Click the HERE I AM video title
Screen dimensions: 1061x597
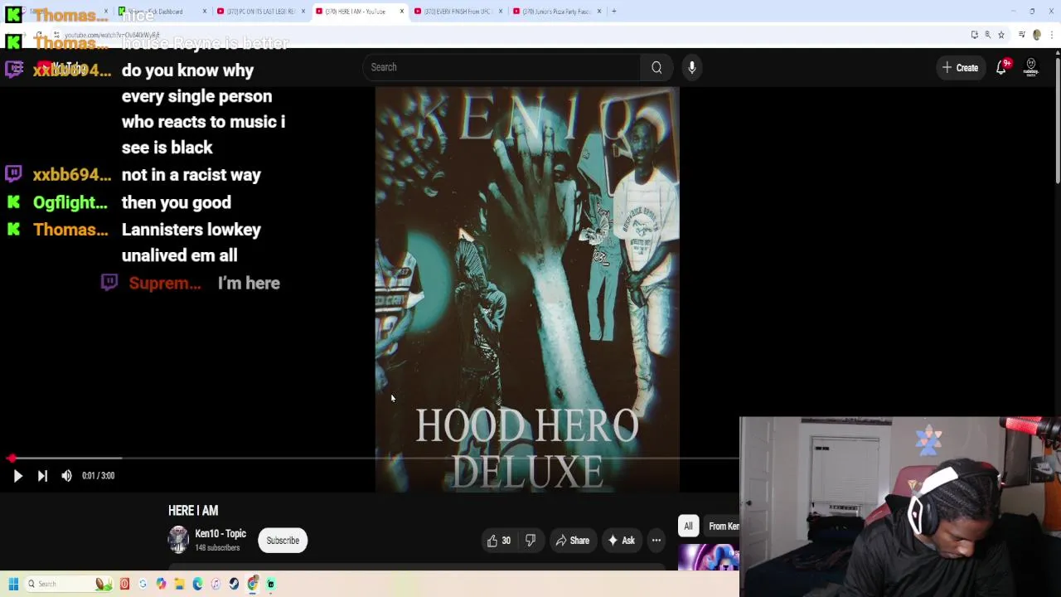pyautogui.click(x=193, y=511)
